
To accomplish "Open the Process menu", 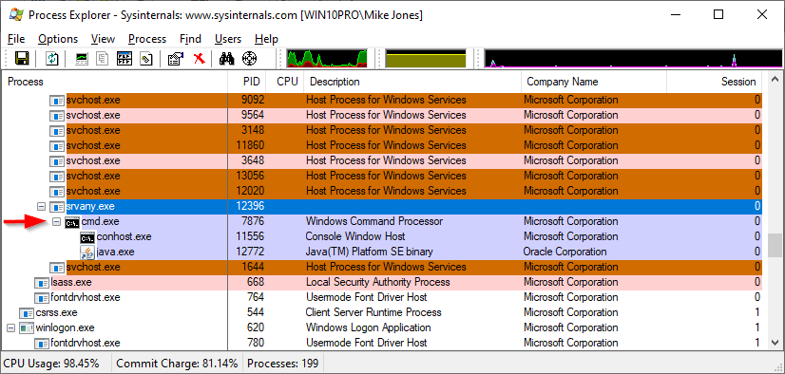I will click(147, 39).
